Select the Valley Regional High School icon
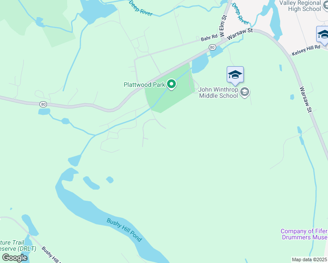The width and height of the screenshot is (328, 263). [x=326, y=6]
